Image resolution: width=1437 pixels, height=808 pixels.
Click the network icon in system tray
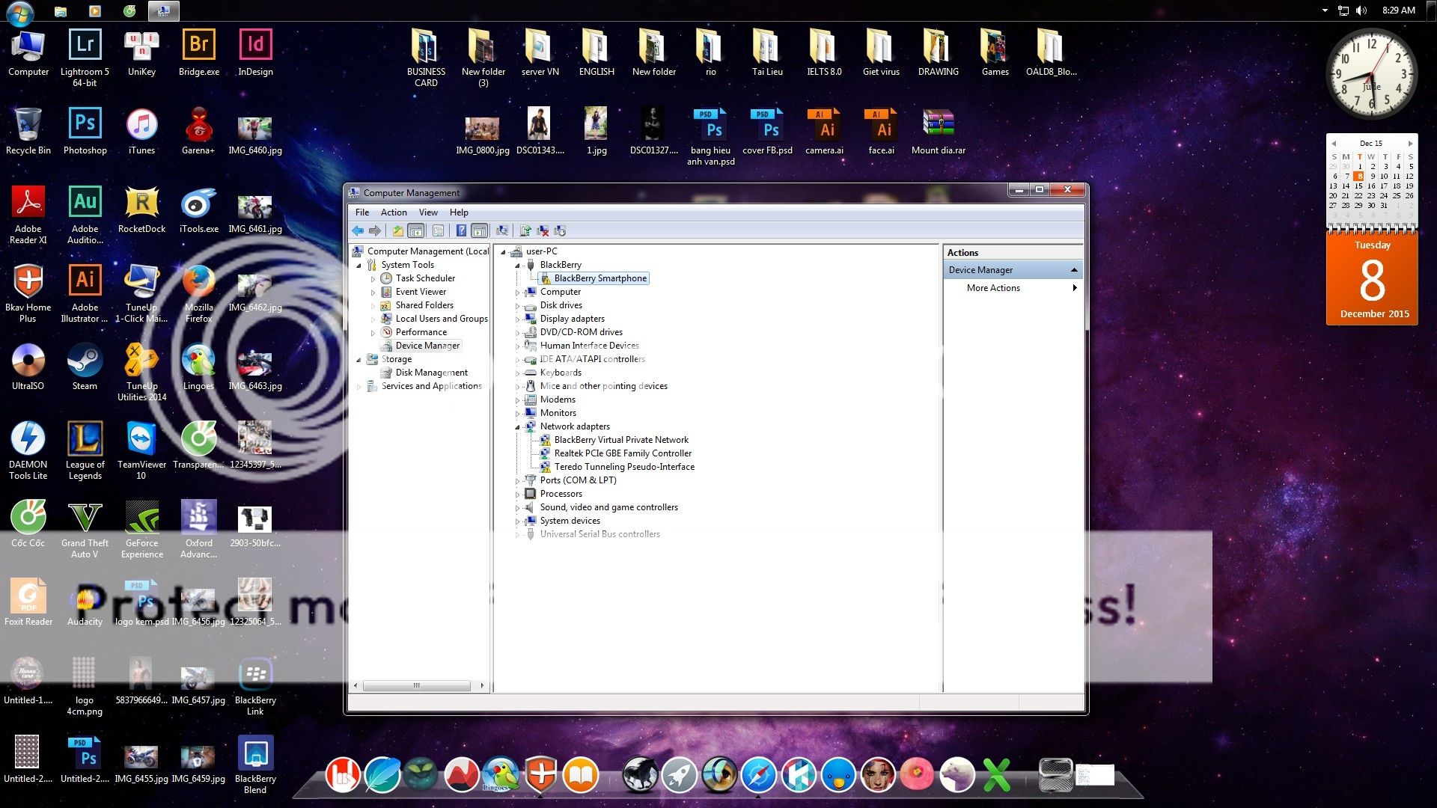pos(1343,10)
